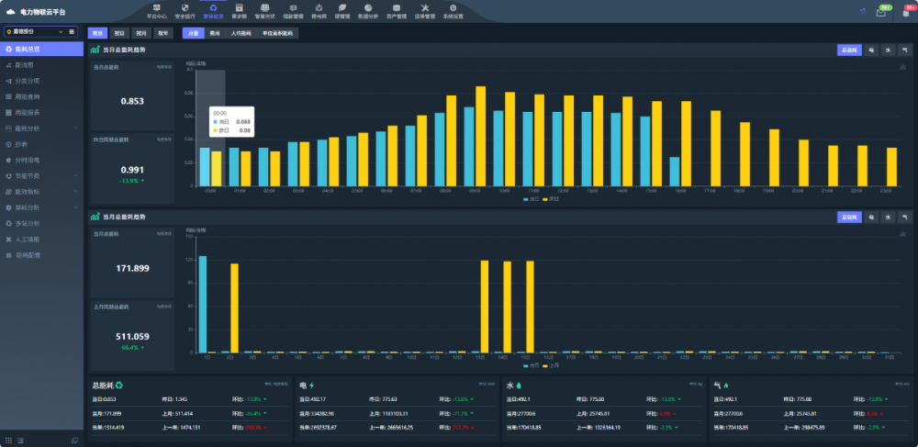The width and height of the screenshot is (918, 447).
Task: Download the daily energy trend chart
Action: coord(902,67)
